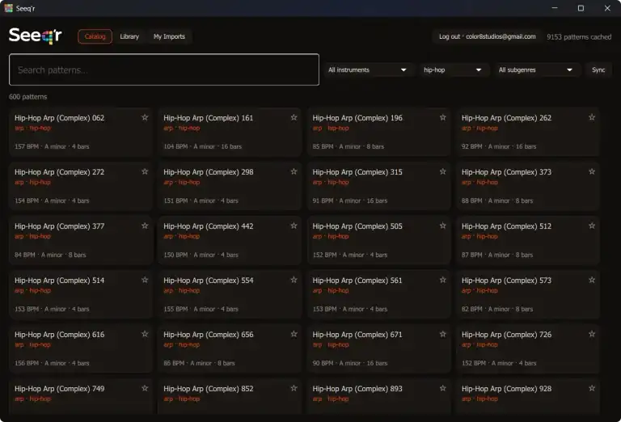Open Hip-Hop Arp (Complex) 315 title

(x=357, y=172)
